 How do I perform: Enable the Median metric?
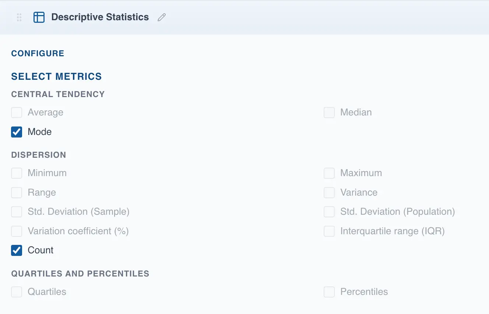[x=329, y=112]
